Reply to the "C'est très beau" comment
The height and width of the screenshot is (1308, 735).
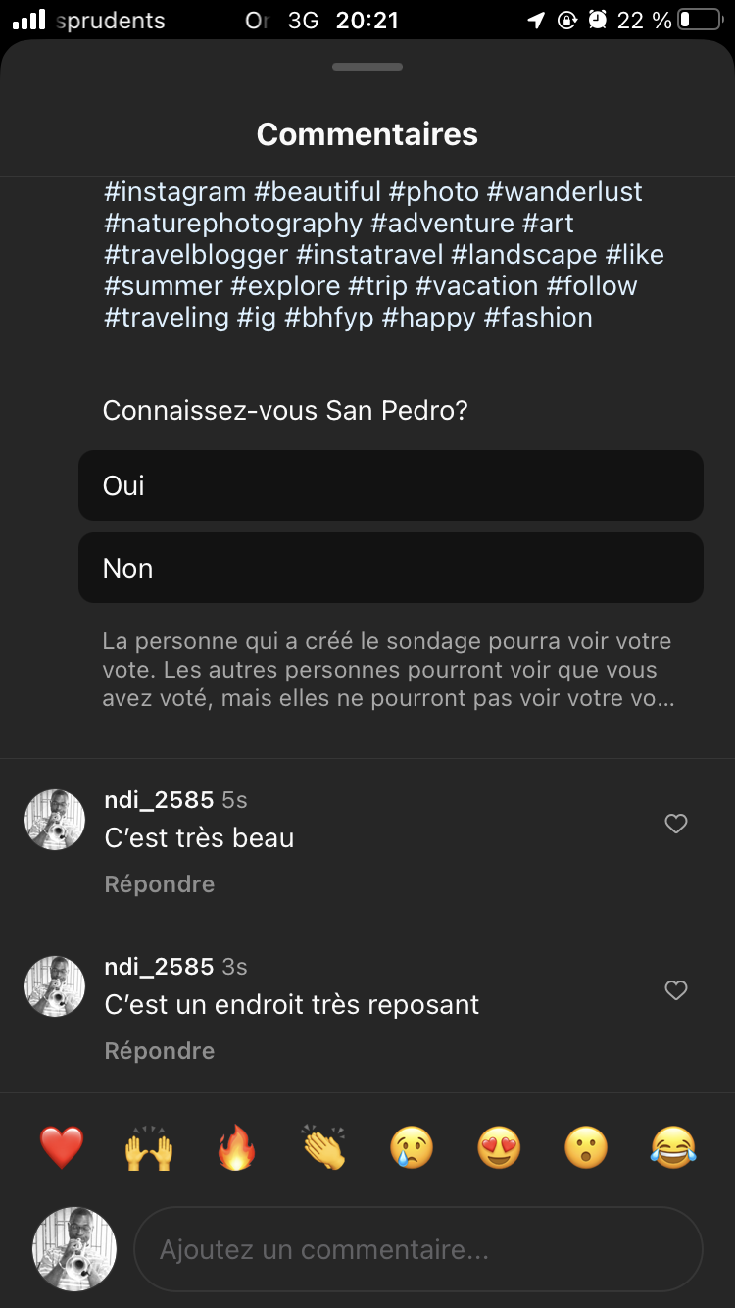point(160,884)
